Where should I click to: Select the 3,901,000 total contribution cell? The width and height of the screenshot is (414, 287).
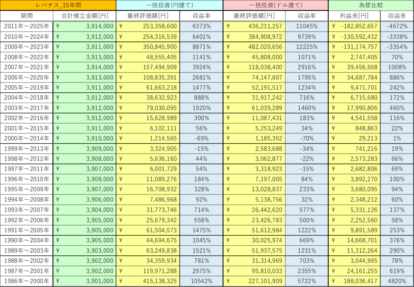click(x=84, y=281)
